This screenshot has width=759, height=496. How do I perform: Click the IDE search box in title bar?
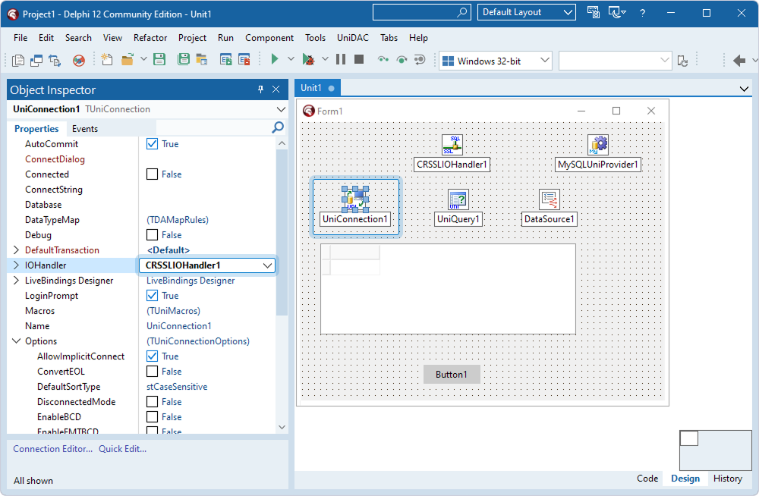click(421, 12)
